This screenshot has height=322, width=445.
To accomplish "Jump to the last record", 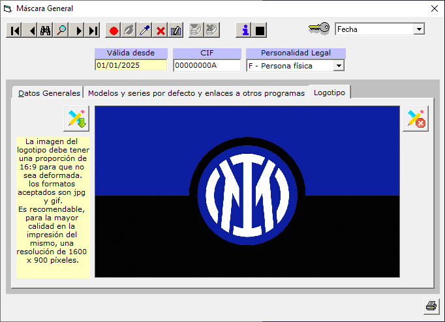I will (x=93, y=31).
